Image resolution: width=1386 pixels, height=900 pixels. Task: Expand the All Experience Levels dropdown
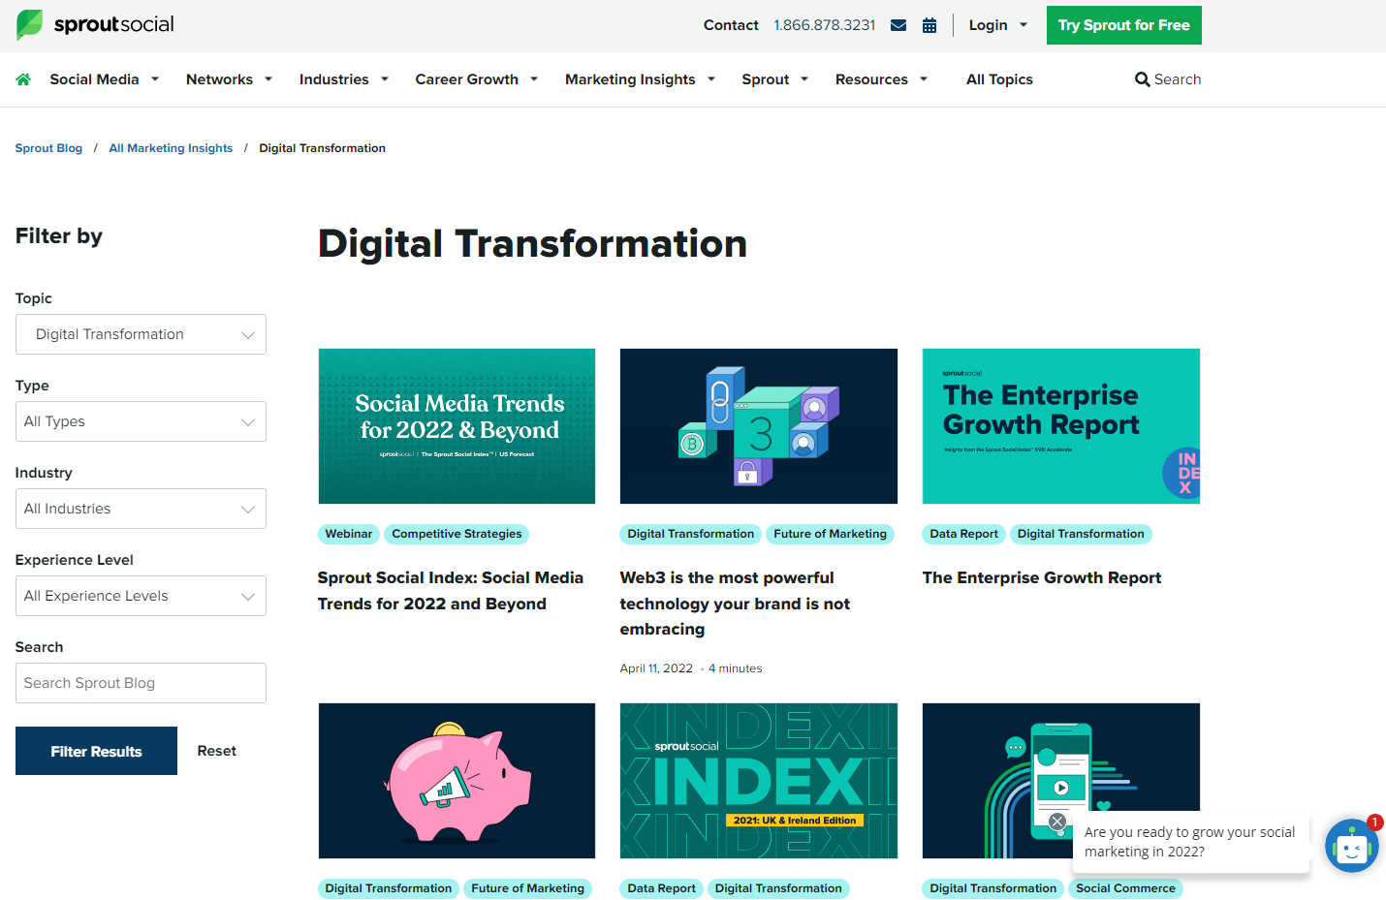pyautogui.click(x=141, y=596)
